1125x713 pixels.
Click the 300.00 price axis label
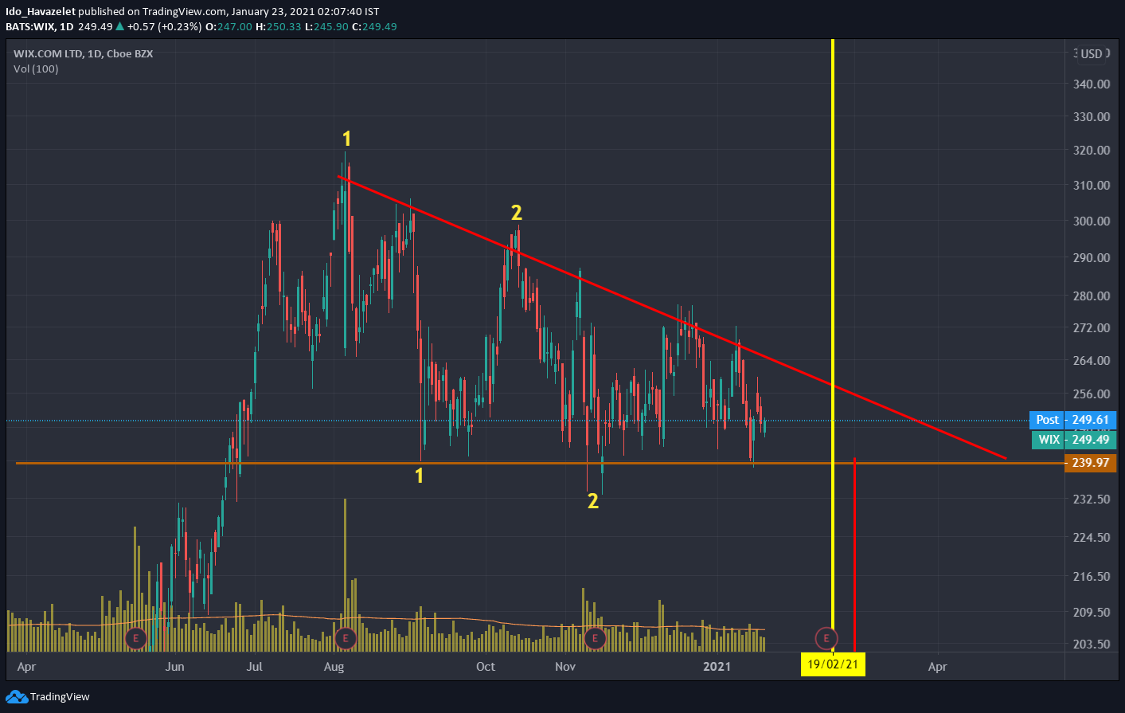point(1092,221)
